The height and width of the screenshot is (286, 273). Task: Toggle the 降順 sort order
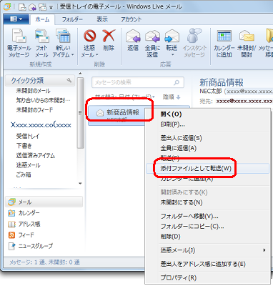pos(172,97)
